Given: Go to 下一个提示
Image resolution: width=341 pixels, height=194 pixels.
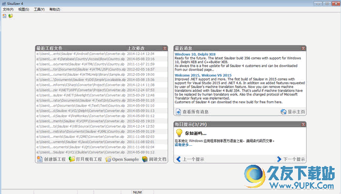Looking at the screenshot, I should (294, 159).
